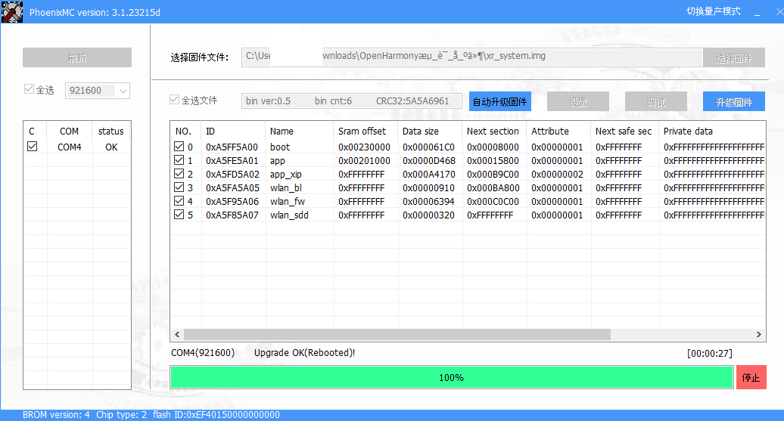Click the BROM version: 4 status entry
Screen dimensions: 784x421
56,414
